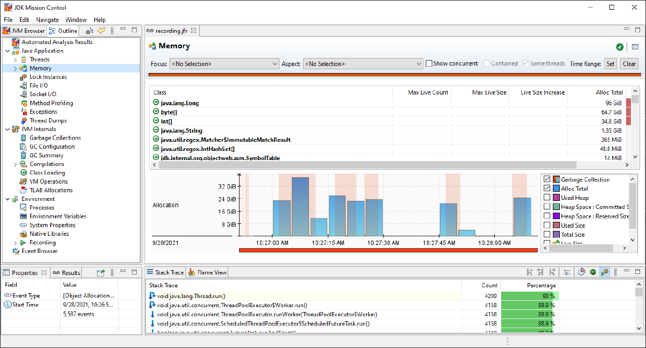Open the TLAB Allocations icon
646x348 pixels.
pyautogui.click(x=24, y=190)
